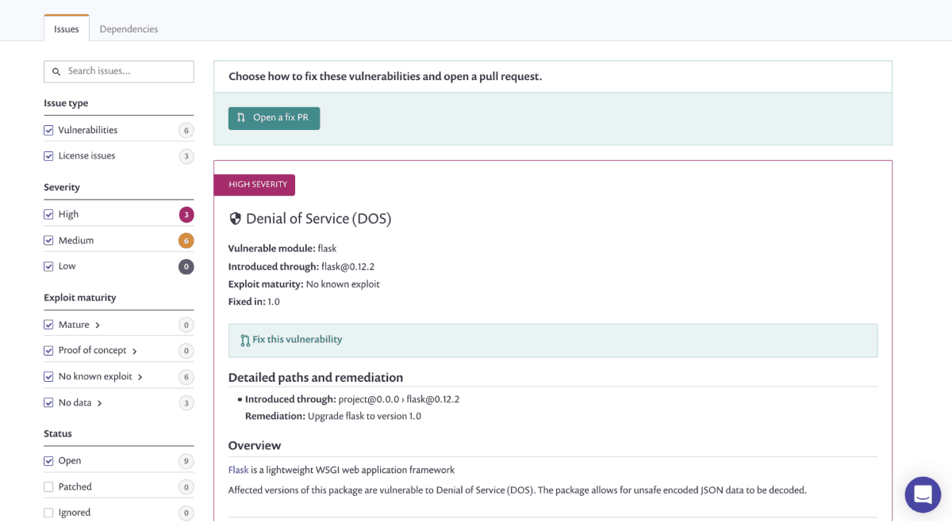Click the Exploit maturity filter heading

point(80,298)
